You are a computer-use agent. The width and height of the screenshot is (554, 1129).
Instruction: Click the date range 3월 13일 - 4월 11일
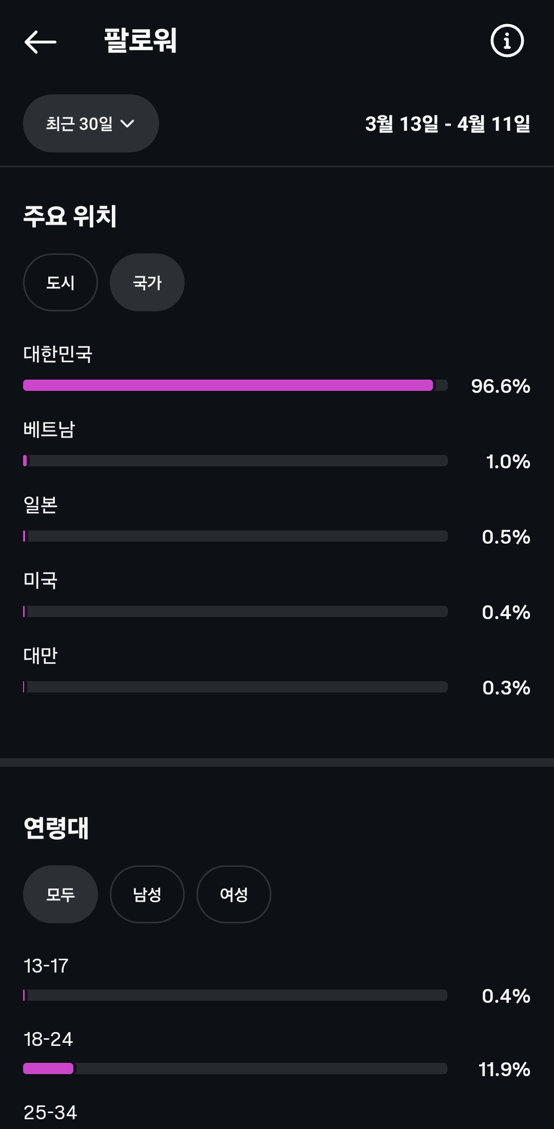point(447,124)
